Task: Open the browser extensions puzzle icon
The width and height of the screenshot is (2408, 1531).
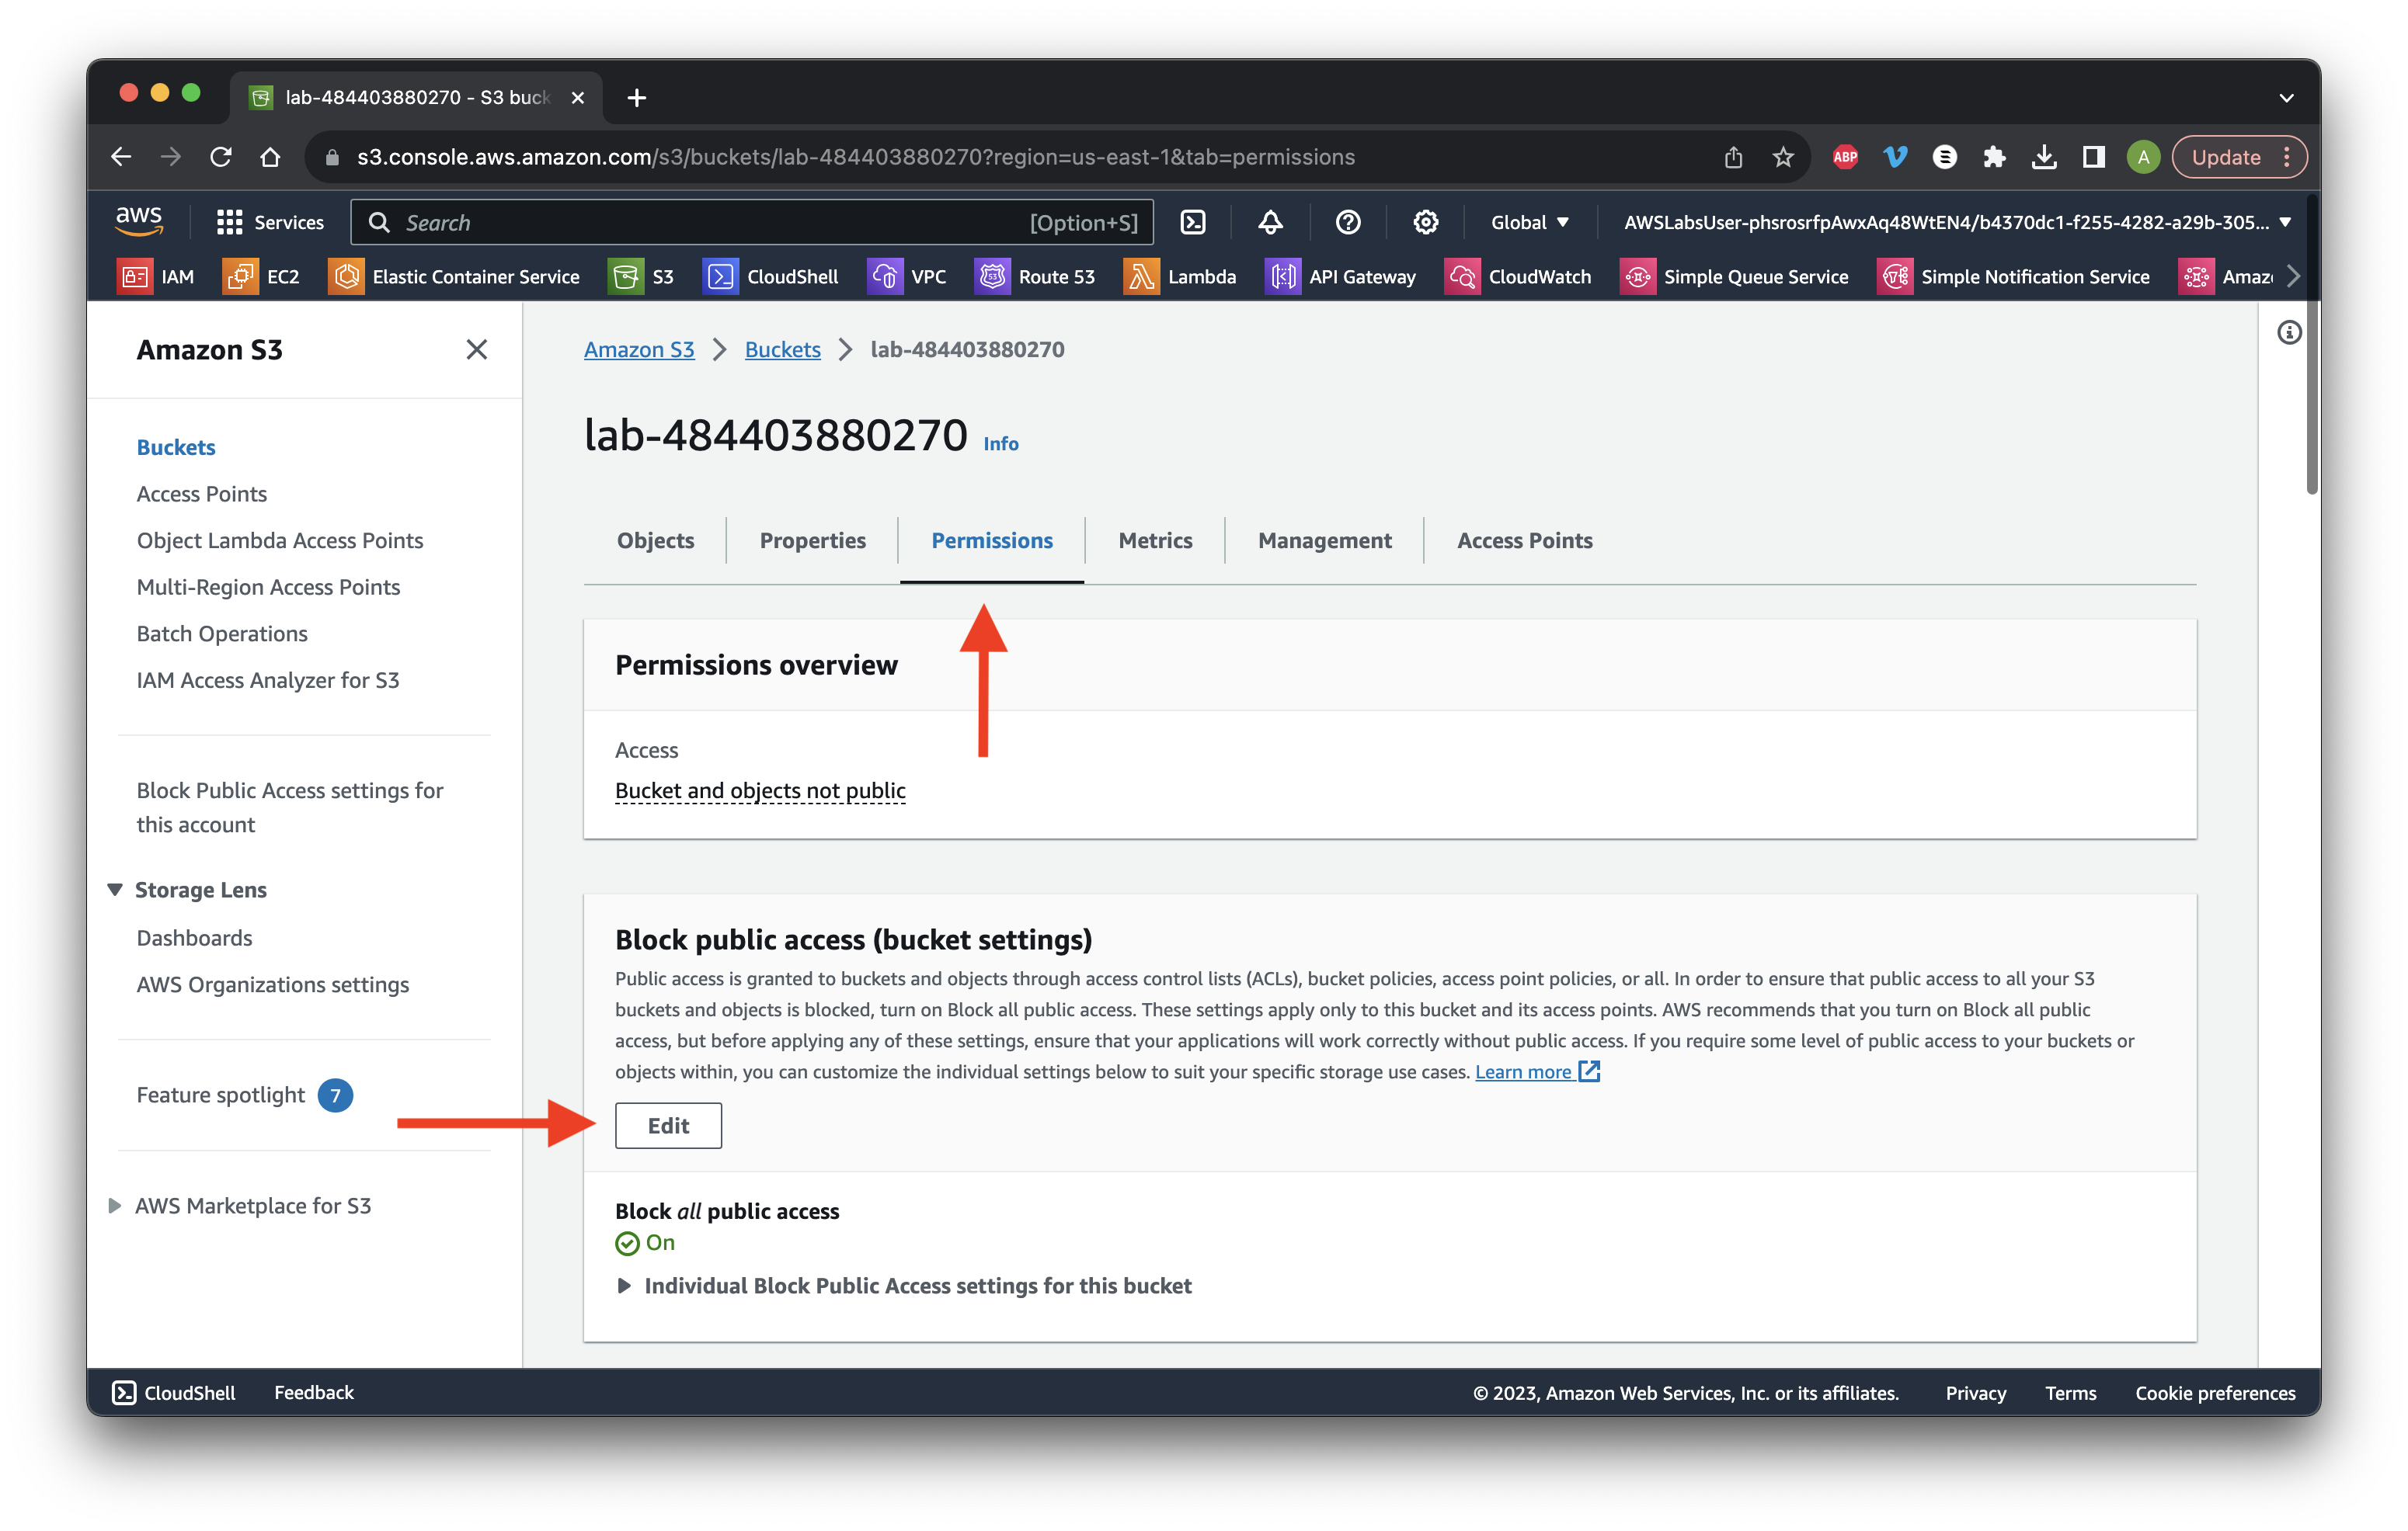Action: click(x=1994, y=157)
